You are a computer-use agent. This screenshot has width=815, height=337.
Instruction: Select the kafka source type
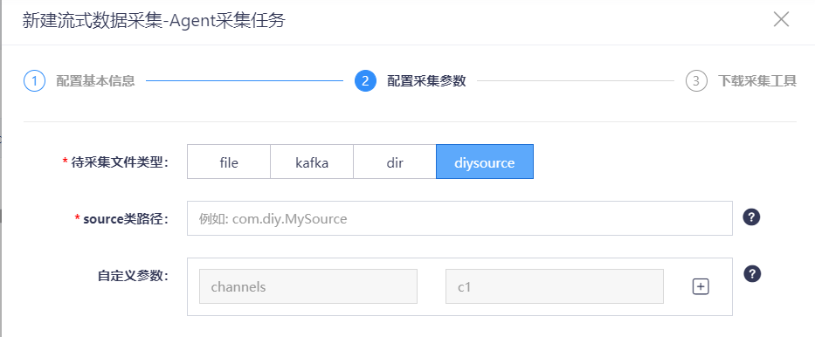click(x=312, y=162)
